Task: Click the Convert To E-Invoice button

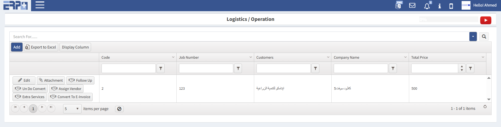Action: pos(70,97)
